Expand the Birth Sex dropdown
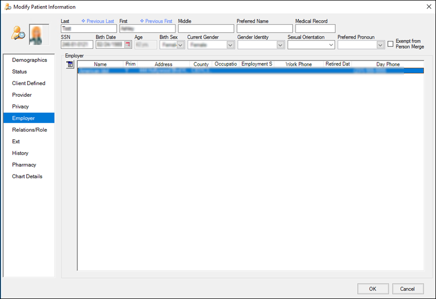The width and height of the screenshot is (436, 299). pyautogui.click(x=181, y=45)
